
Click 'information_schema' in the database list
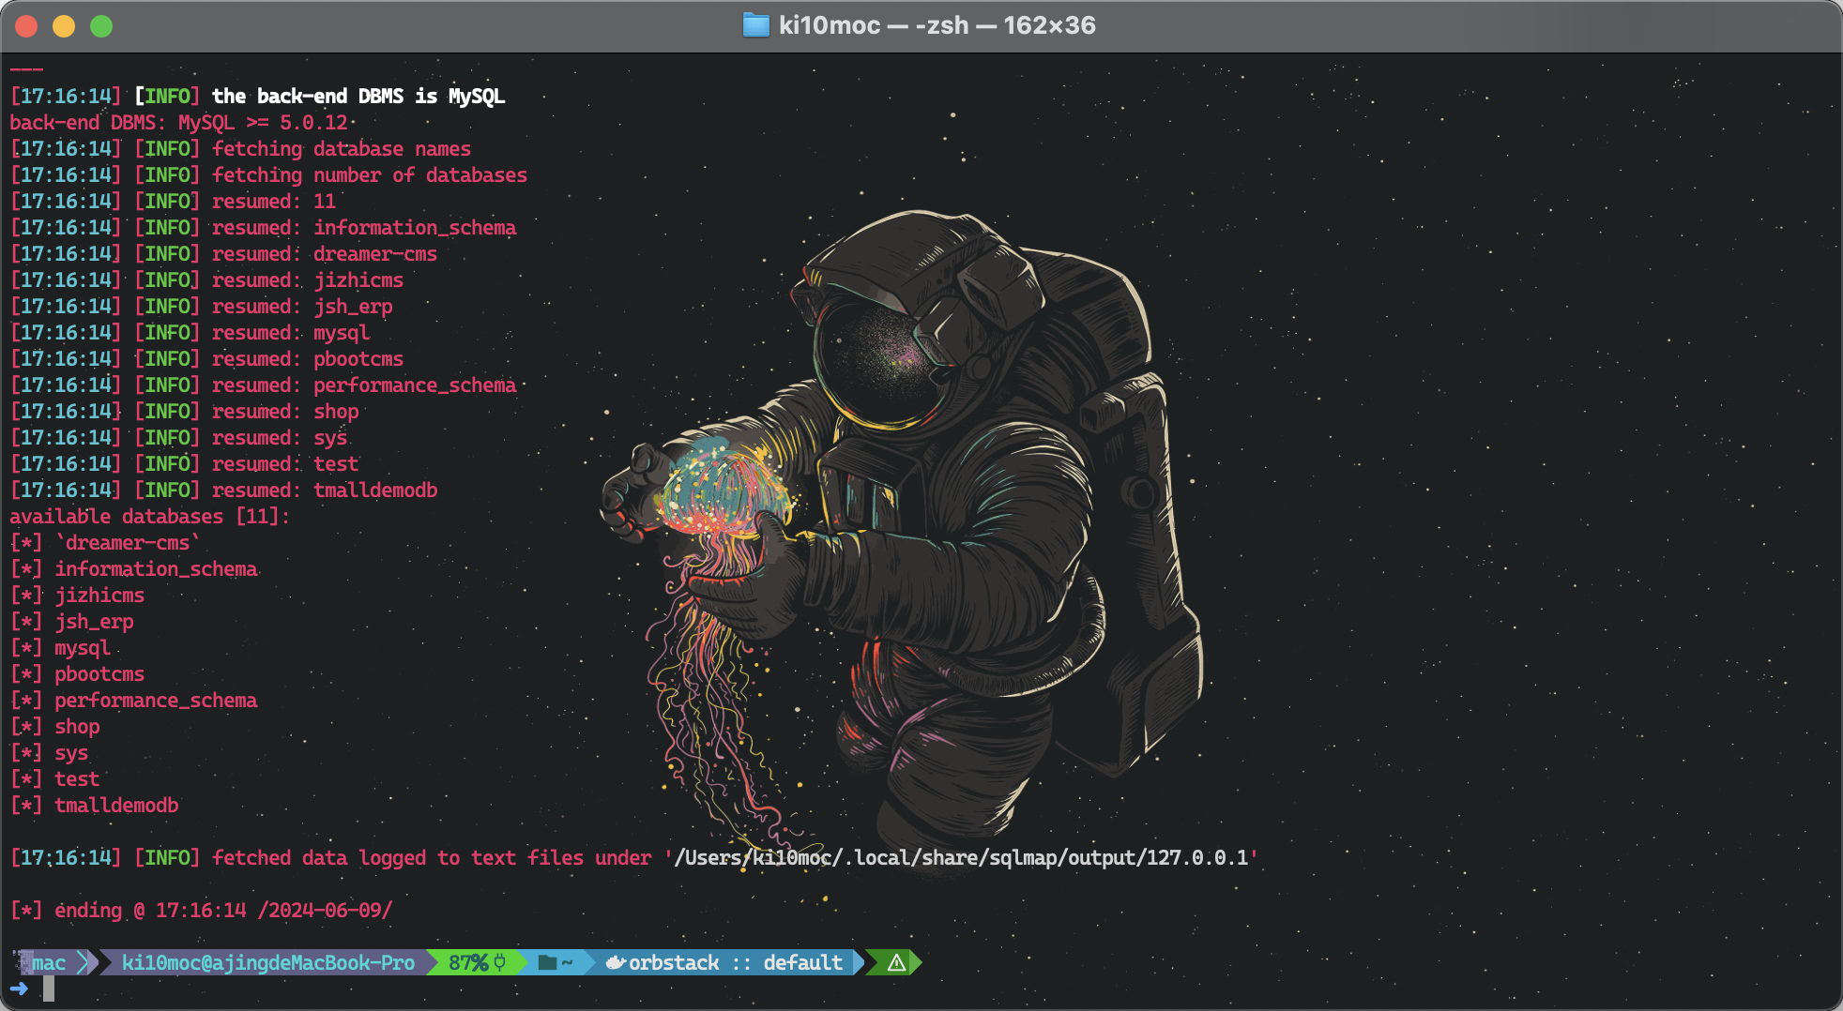[156, 569]
